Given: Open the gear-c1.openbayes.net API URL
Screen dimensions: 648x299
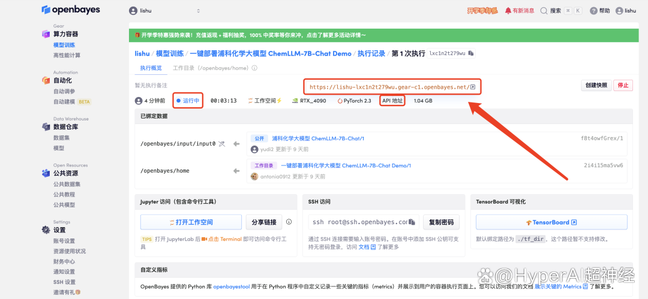Looking at the screenshot, I should pos(389,87).
